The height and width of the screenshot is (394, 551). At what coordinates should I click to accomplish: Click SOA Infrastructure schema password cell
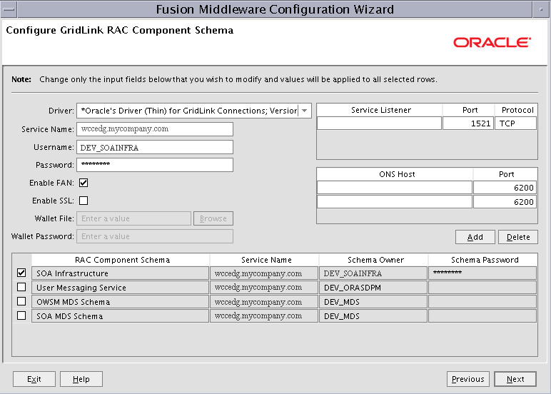point(482,273)
